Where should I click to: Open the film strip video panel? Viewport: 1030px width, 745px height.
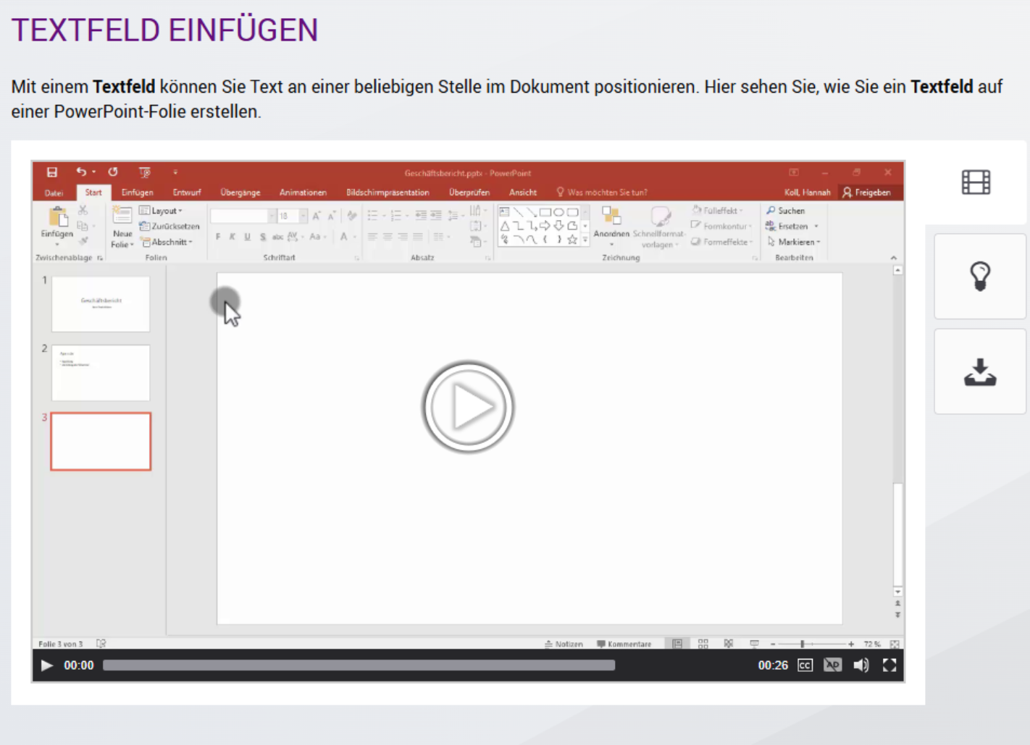[x=976, y=182]
